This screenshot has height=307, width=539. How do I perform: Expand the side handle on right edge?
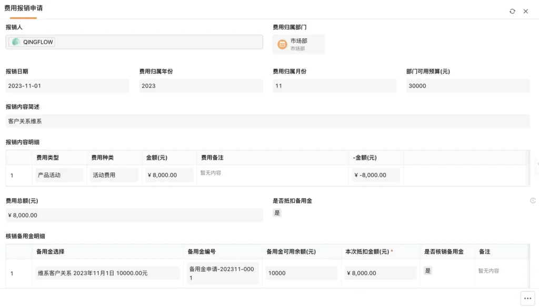(x=536, y=165)
